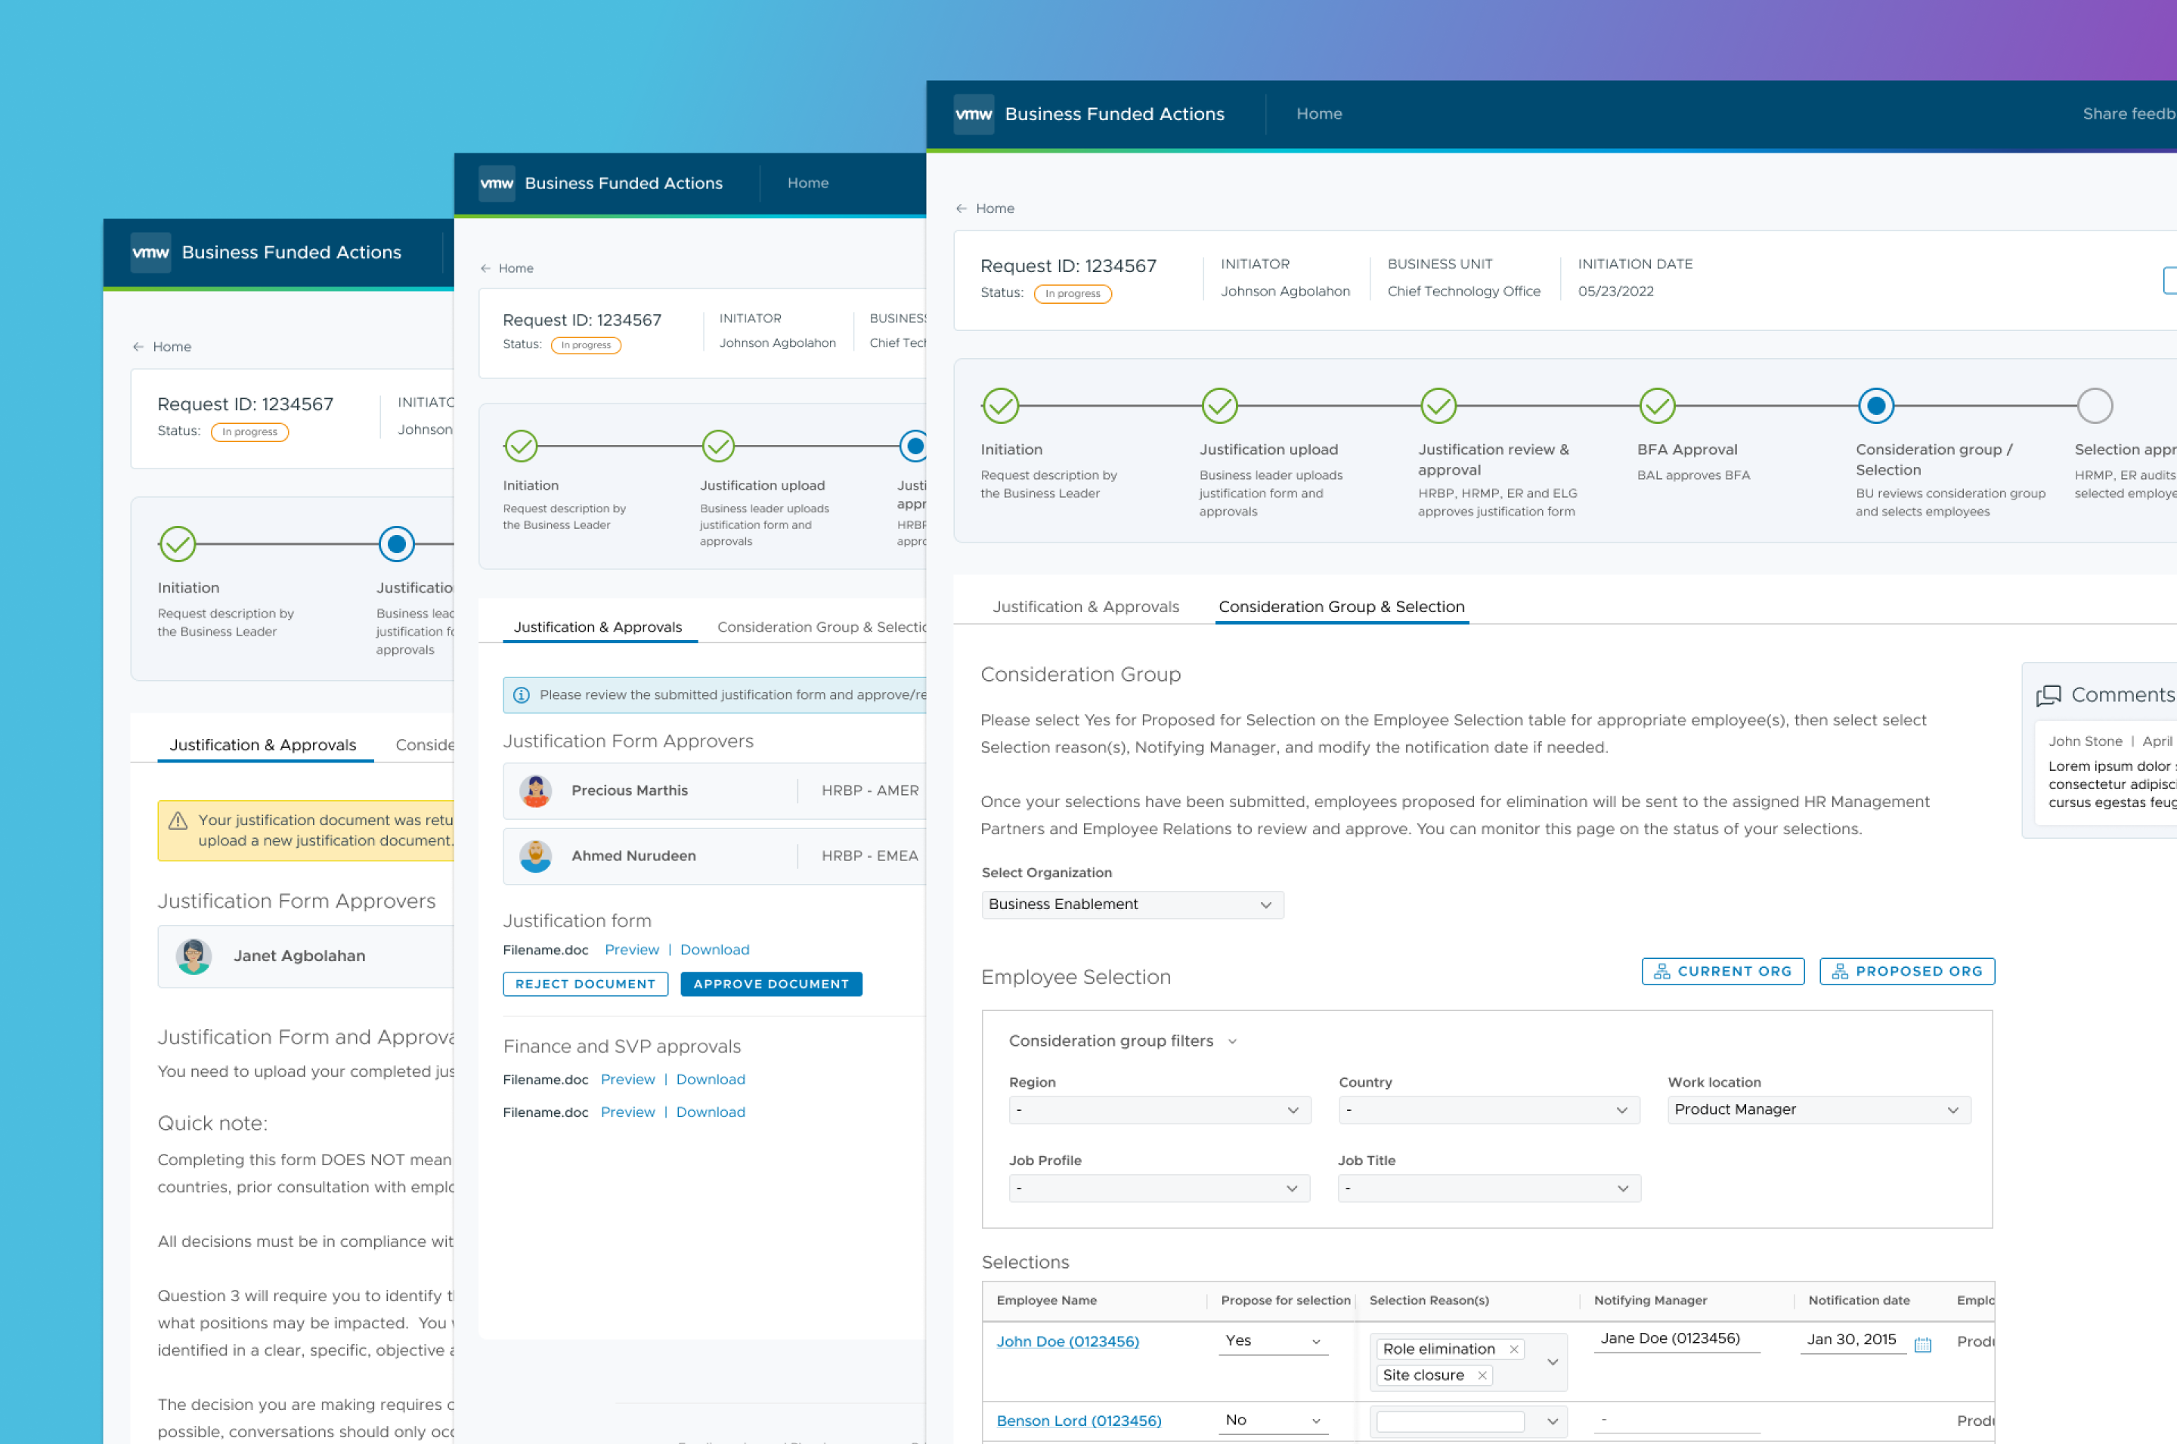Remove the Site closure tag
The width and height of the screenshot is (2177, 1444).
[1482, 1375]
